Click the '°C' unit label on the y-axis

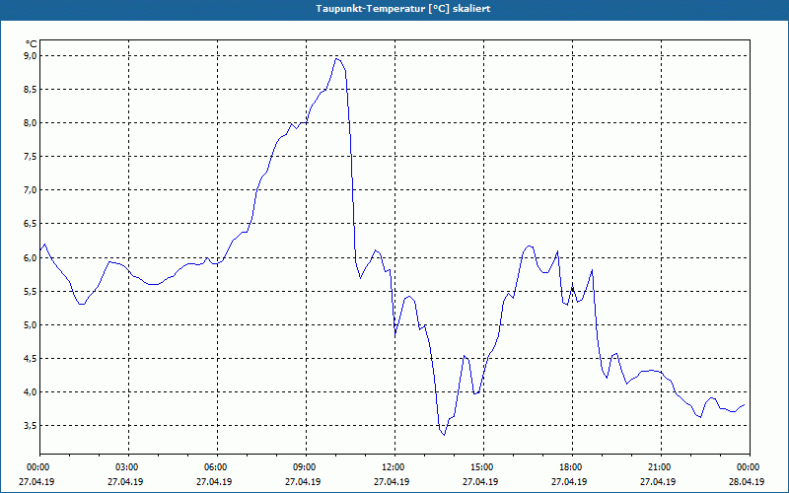(x=31, y=44)
